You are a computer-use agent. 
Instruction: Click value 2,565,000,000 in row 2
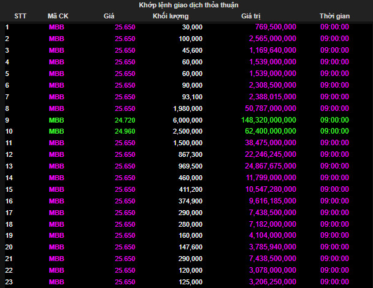click(272, 39)
